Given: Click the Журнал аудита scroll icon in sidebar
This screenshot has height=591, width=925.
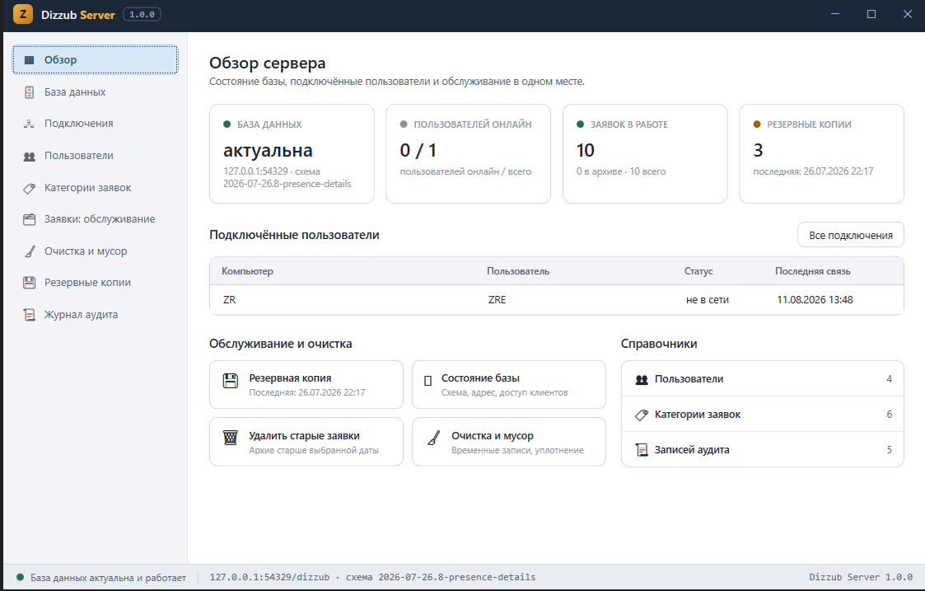Looking at the screenshot, I should click(x=29, y=315).
